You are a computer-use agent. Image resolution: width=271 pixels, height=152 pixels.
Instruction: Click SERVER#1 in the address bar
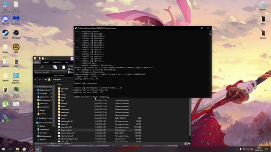[57, 80]
